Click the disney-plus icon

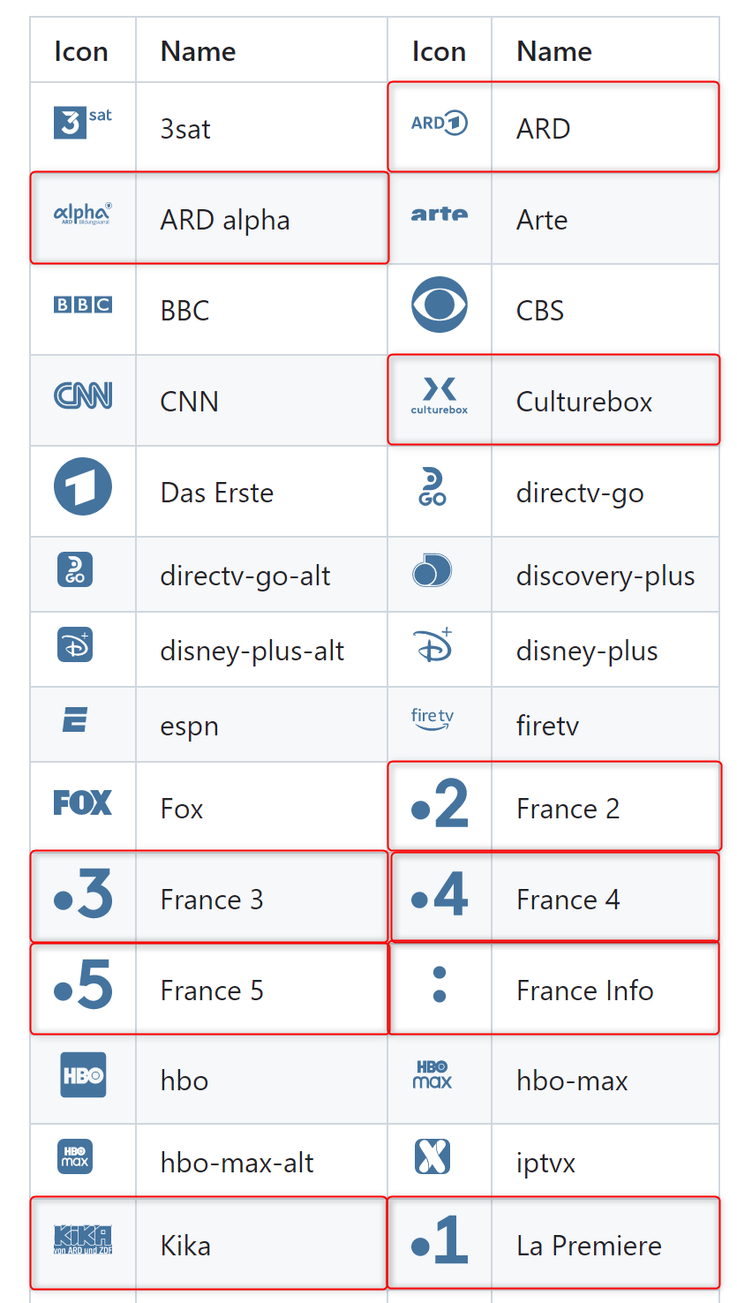439,650
